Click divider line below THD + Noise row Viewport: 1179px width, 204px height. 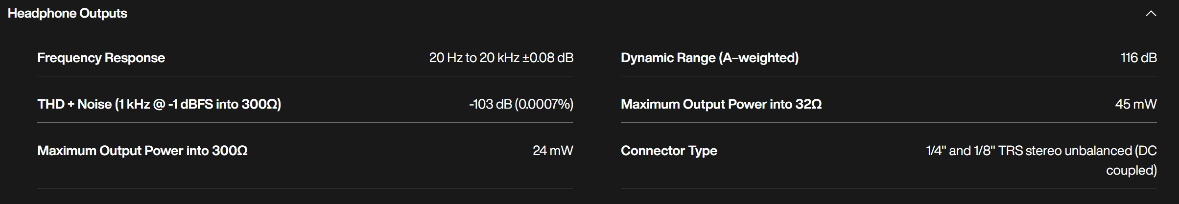pyautogui.click(x=305, y=122)
